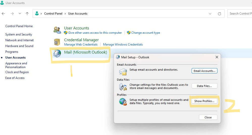This screenshot has width=252, height=135.
Task: Click Give other users access to this computer
Action: click(95, 33)
